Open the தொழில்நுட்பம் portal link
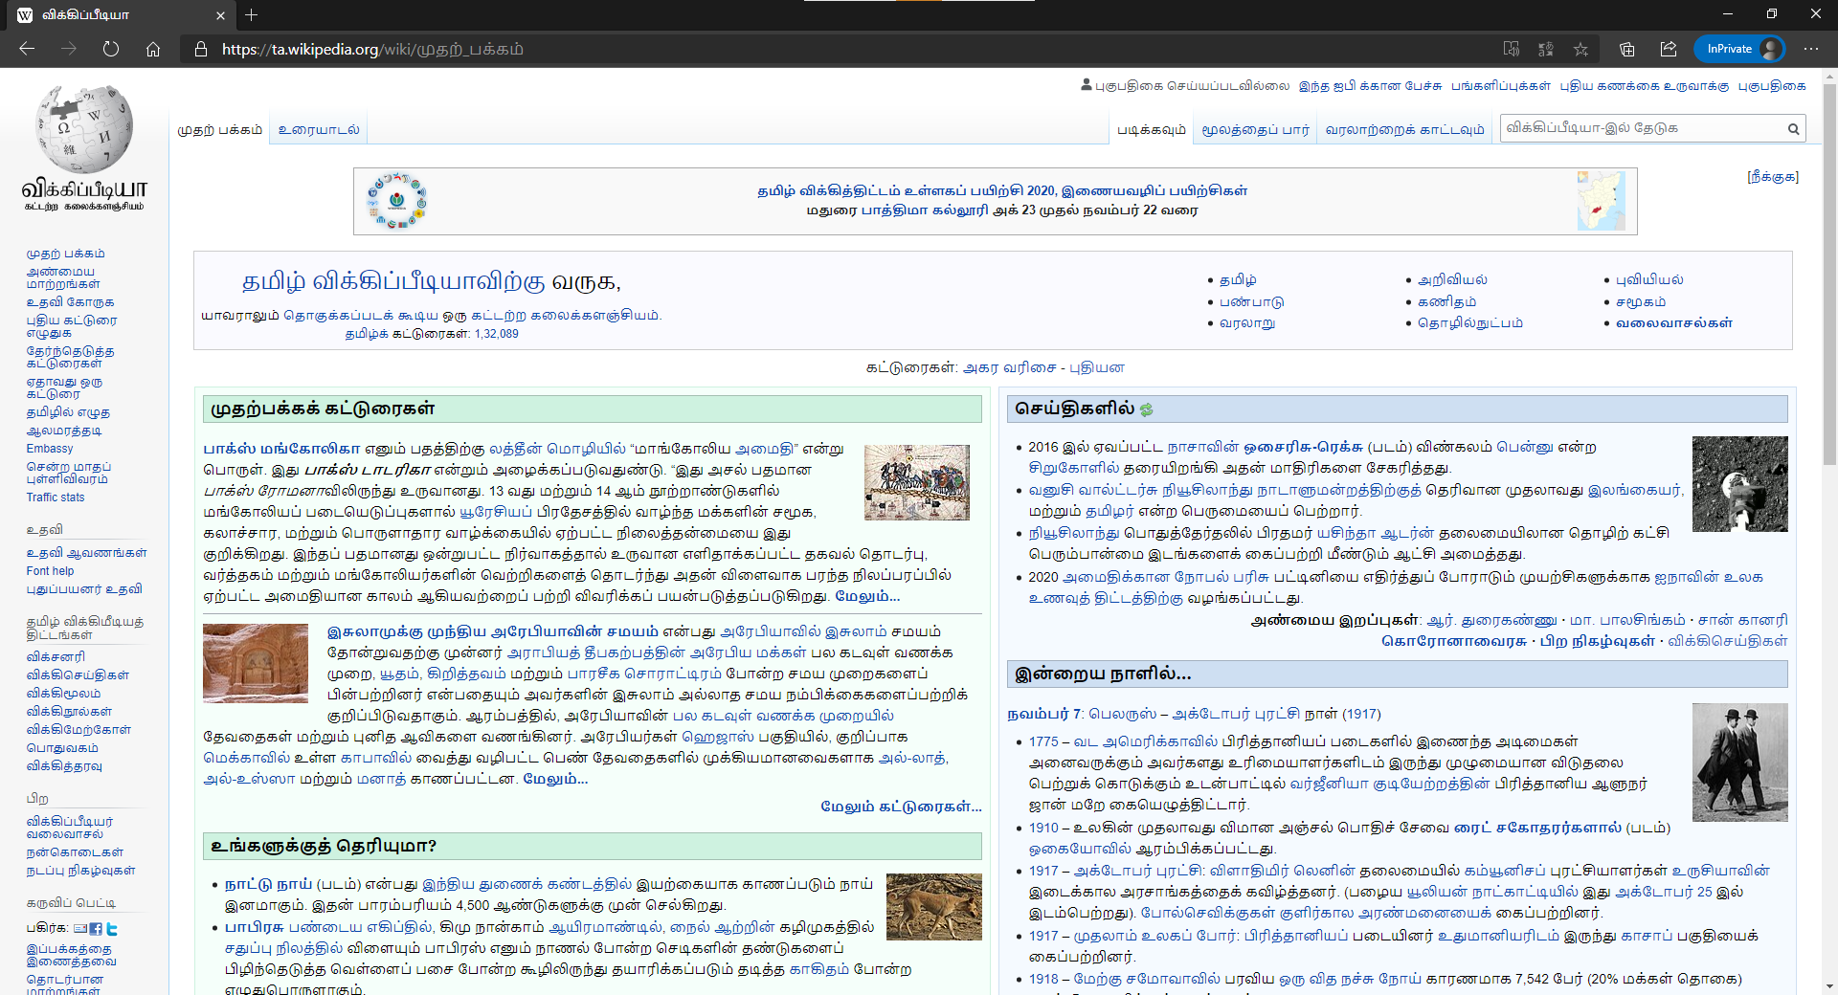This screenshot has height=995, width=1838. tap(1470, 322)
